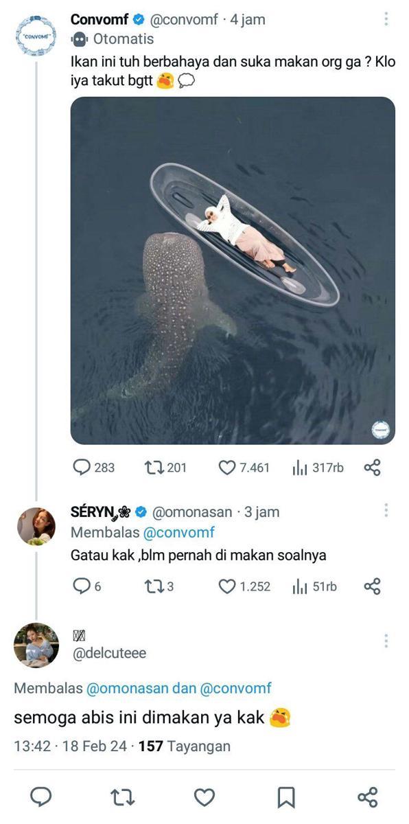409x824 pixels.
Task: Open more options menu on delcuteee's tweet
Action: pos(386,640)
